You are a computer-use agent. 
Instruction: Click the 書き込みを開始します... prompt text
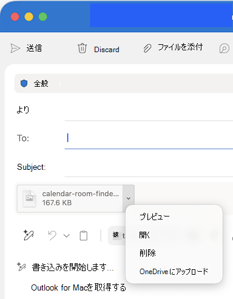(73, 267)
